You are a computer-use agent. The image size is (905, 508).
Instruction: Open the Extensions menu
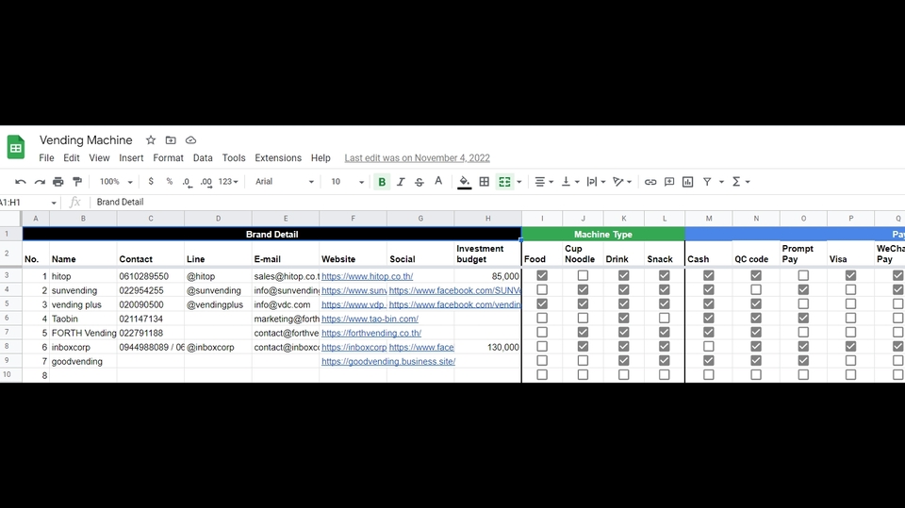[x=278, y=158]
